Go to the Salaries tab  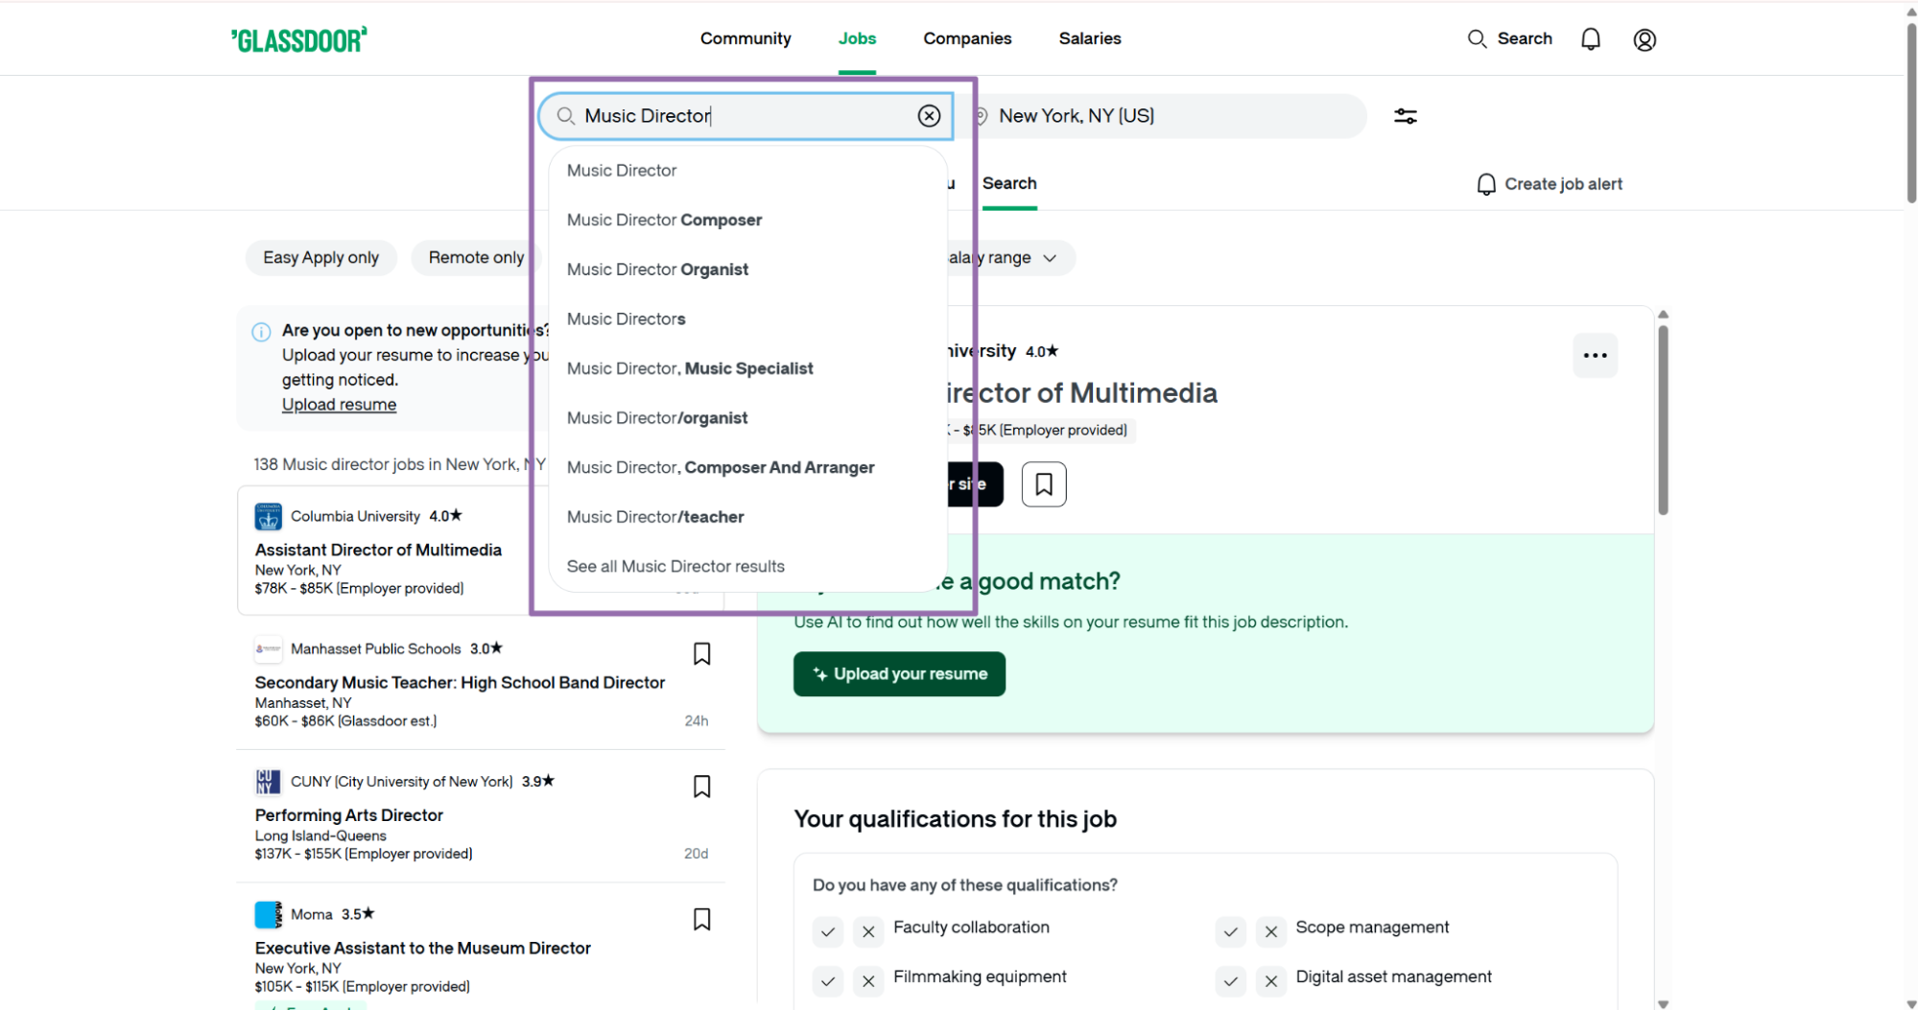pyautogui.click(x=1090, y=38)
